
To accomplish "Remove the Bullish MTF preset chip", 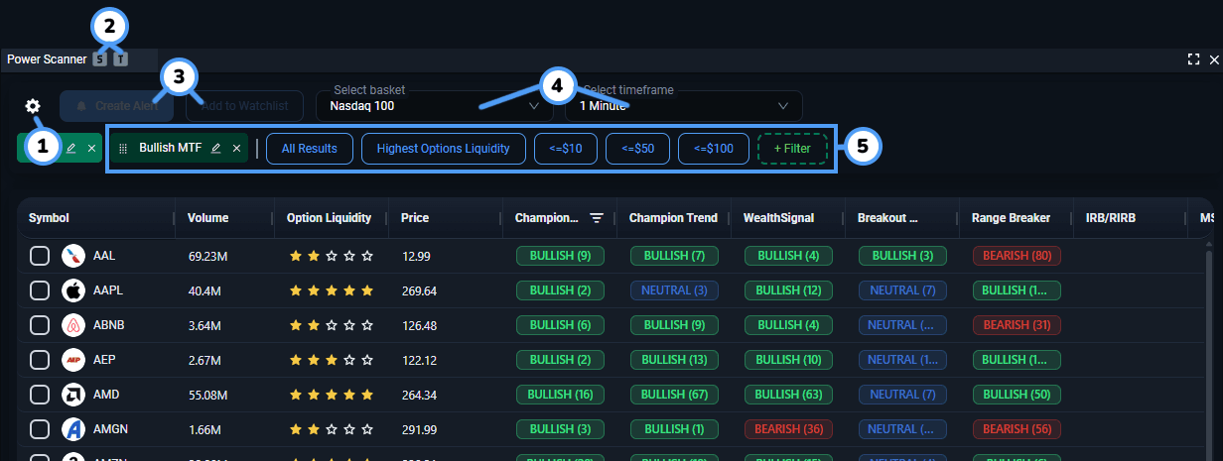I will tap(236, 149).
